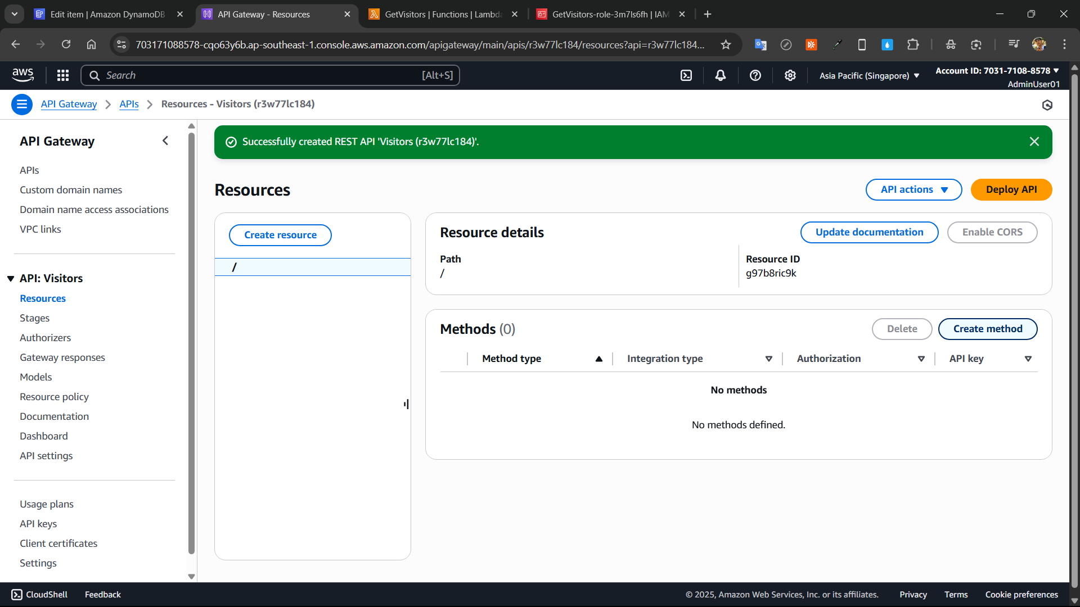Open Stages in the sidebar
The image size is (1080, 607).
click(x=34, y=318)
